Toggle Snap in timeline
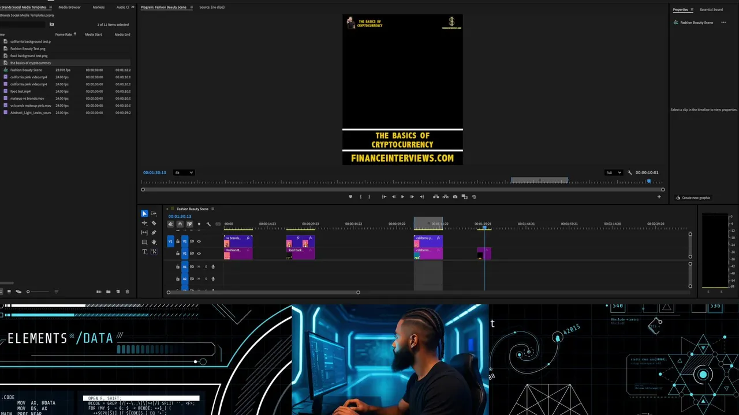Screen dimensions: 739x415 pos(180,224)
